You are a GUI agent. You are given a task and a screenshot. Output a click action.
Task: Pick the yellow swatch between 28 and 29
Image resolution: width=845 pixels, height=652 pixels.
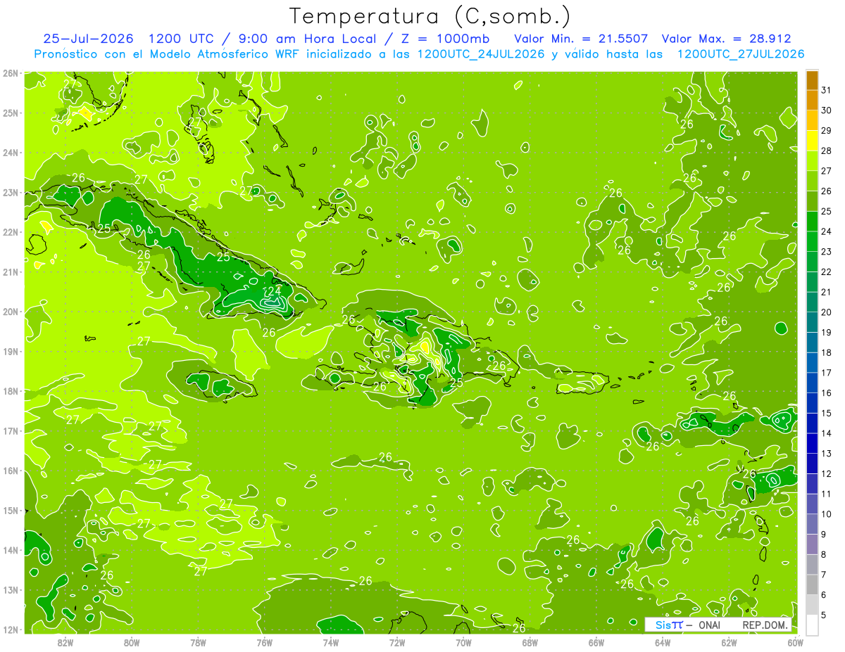812,140
